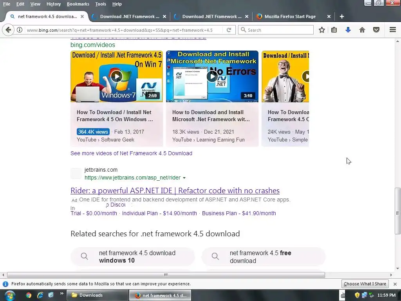Screen dimensions: 401x301
Task: Open the Firefox hamburger menu
Action: click(393, 30)
